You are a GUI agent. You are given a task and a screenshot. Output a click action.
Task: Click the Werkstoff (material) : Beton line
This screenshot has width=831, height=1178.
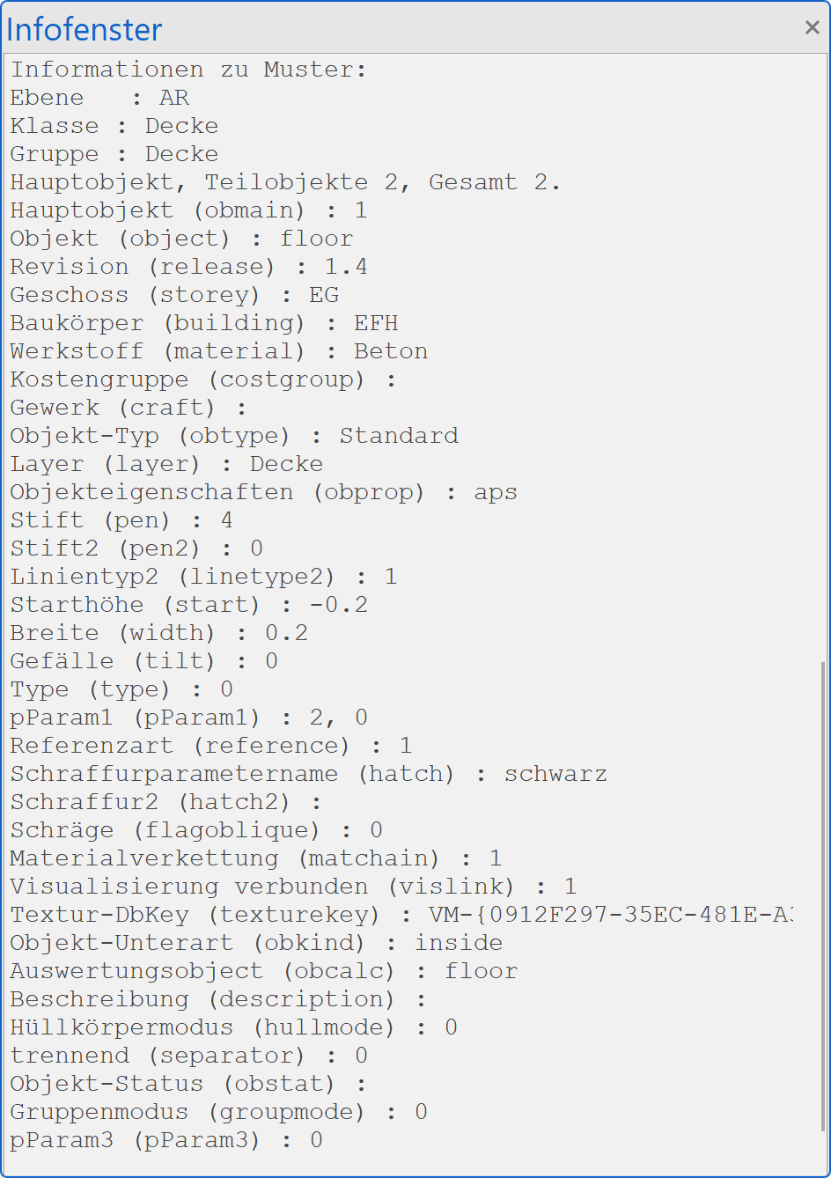[219, 351]
